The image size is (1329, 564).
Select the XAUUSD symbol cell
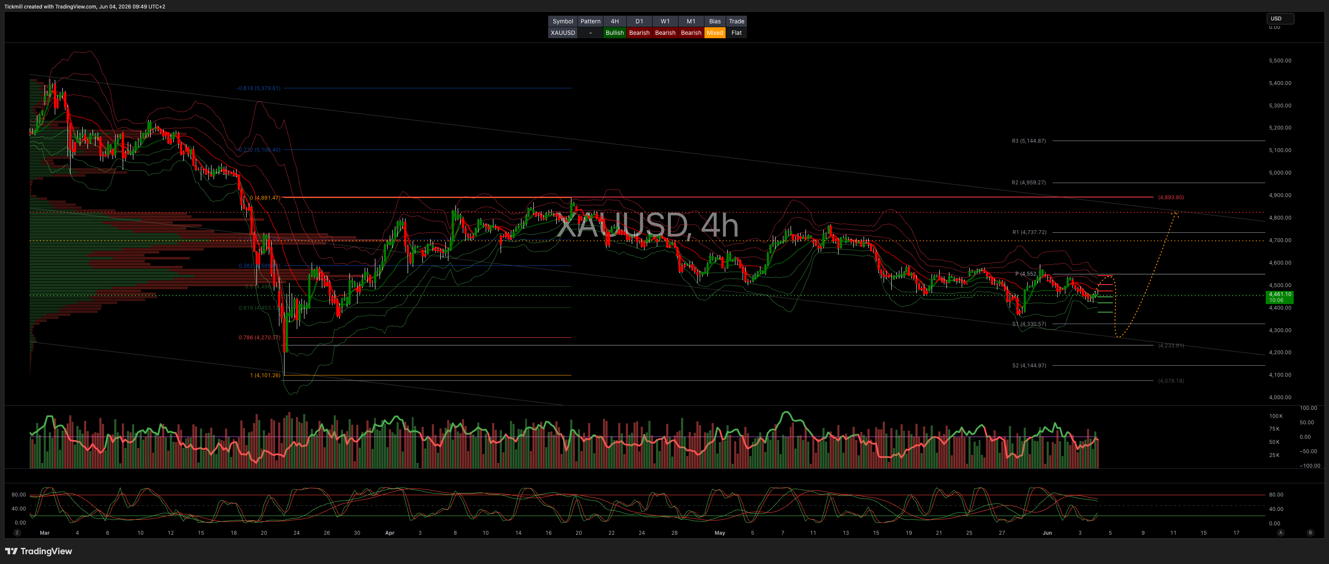pos(562,33)
